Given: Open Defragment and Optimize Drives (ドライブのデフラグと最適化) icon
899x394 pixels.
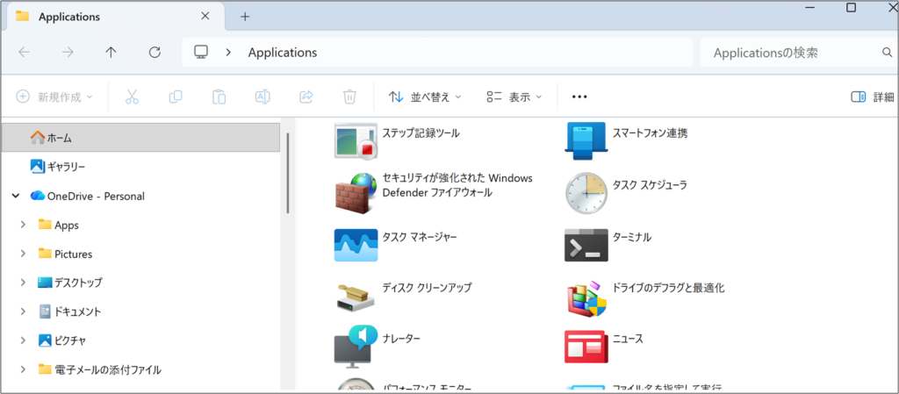Looking at the screenshot, I should pos(586,297).
